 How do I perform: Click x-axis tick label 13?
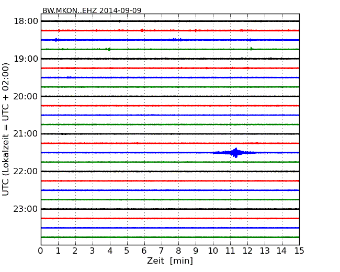265,251
